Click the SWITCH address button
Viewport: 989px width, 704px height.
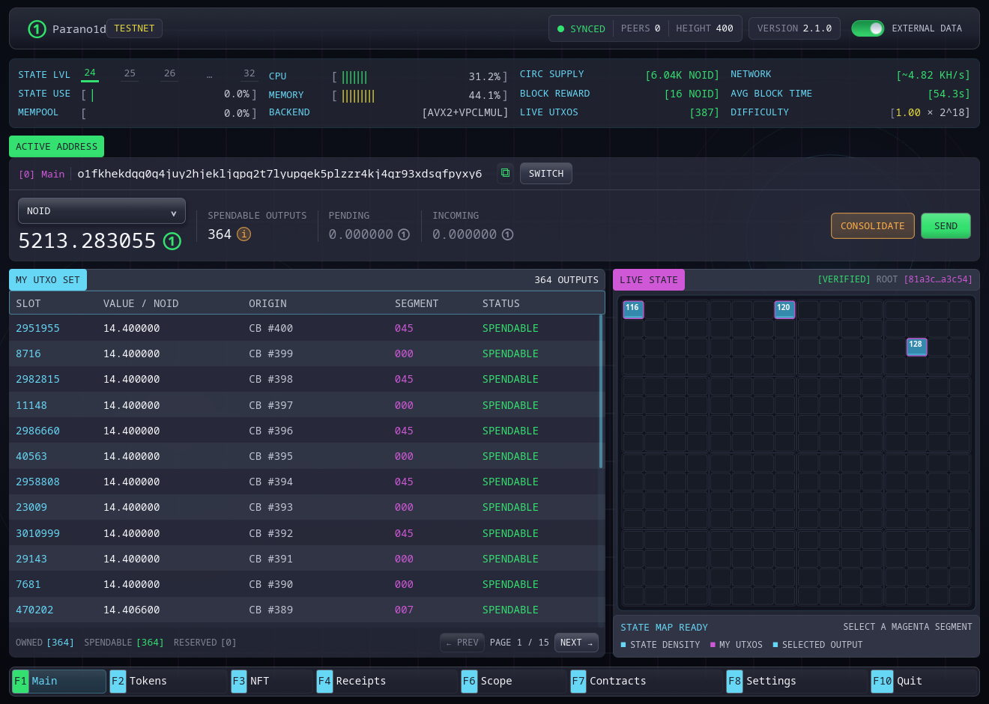[546, 174]
